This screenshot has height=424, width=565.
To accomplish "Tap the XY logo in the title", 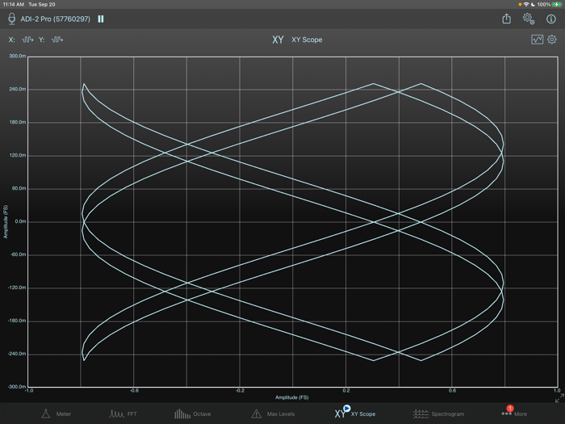I will (278, 40).
